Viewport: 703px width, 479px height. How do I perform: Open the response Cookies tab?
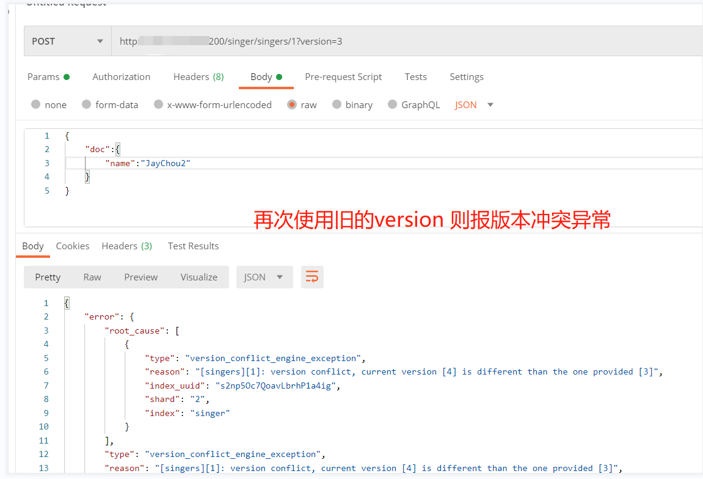pyautogui.click(x=72, y=246)
